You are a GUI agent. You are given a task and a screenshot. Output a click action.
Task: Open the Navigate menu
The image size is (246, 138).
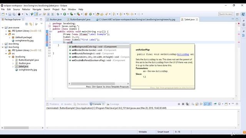[x=37, y=9]
